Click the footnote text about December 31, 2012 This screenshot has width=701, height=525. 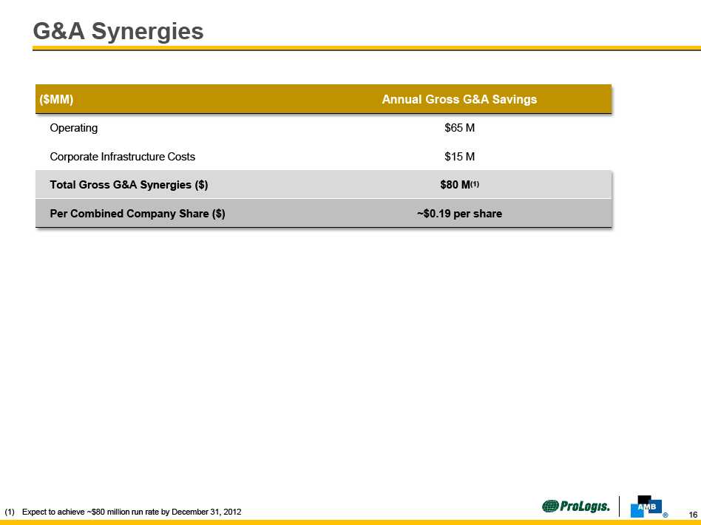pos(131,512)
